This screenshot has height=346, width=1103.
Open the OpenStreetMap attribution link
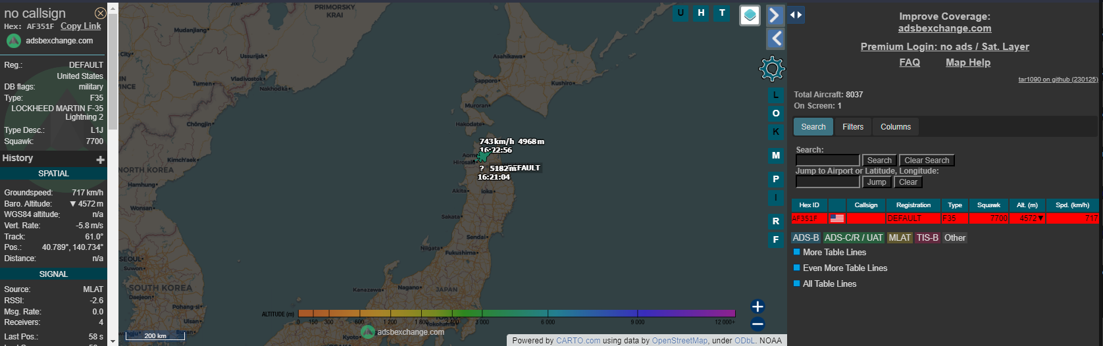click(679, 341)
